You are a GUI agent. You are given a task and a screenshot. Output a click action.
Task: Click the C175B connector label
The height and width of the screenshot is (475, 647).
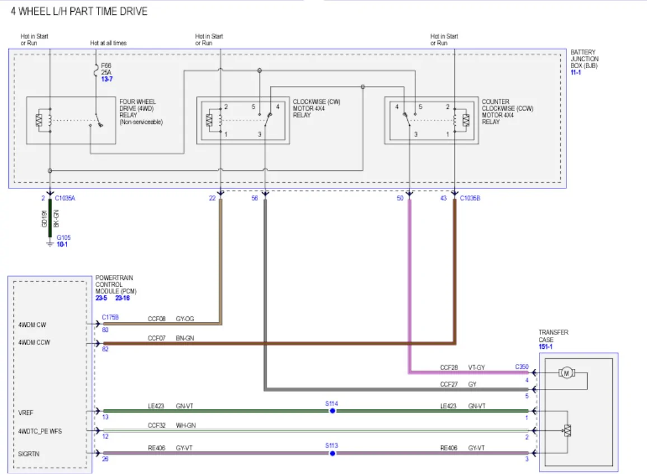coord(110,317)
